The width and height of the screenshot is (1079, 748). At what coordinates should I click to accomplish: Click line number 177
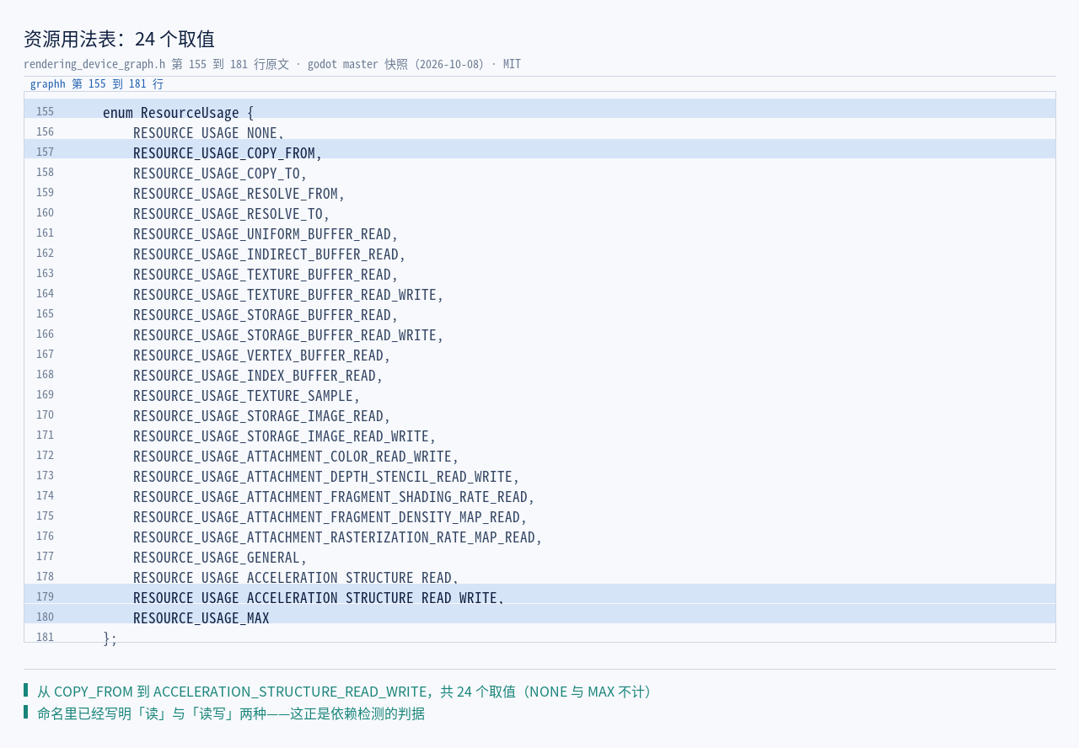point(45,557)
